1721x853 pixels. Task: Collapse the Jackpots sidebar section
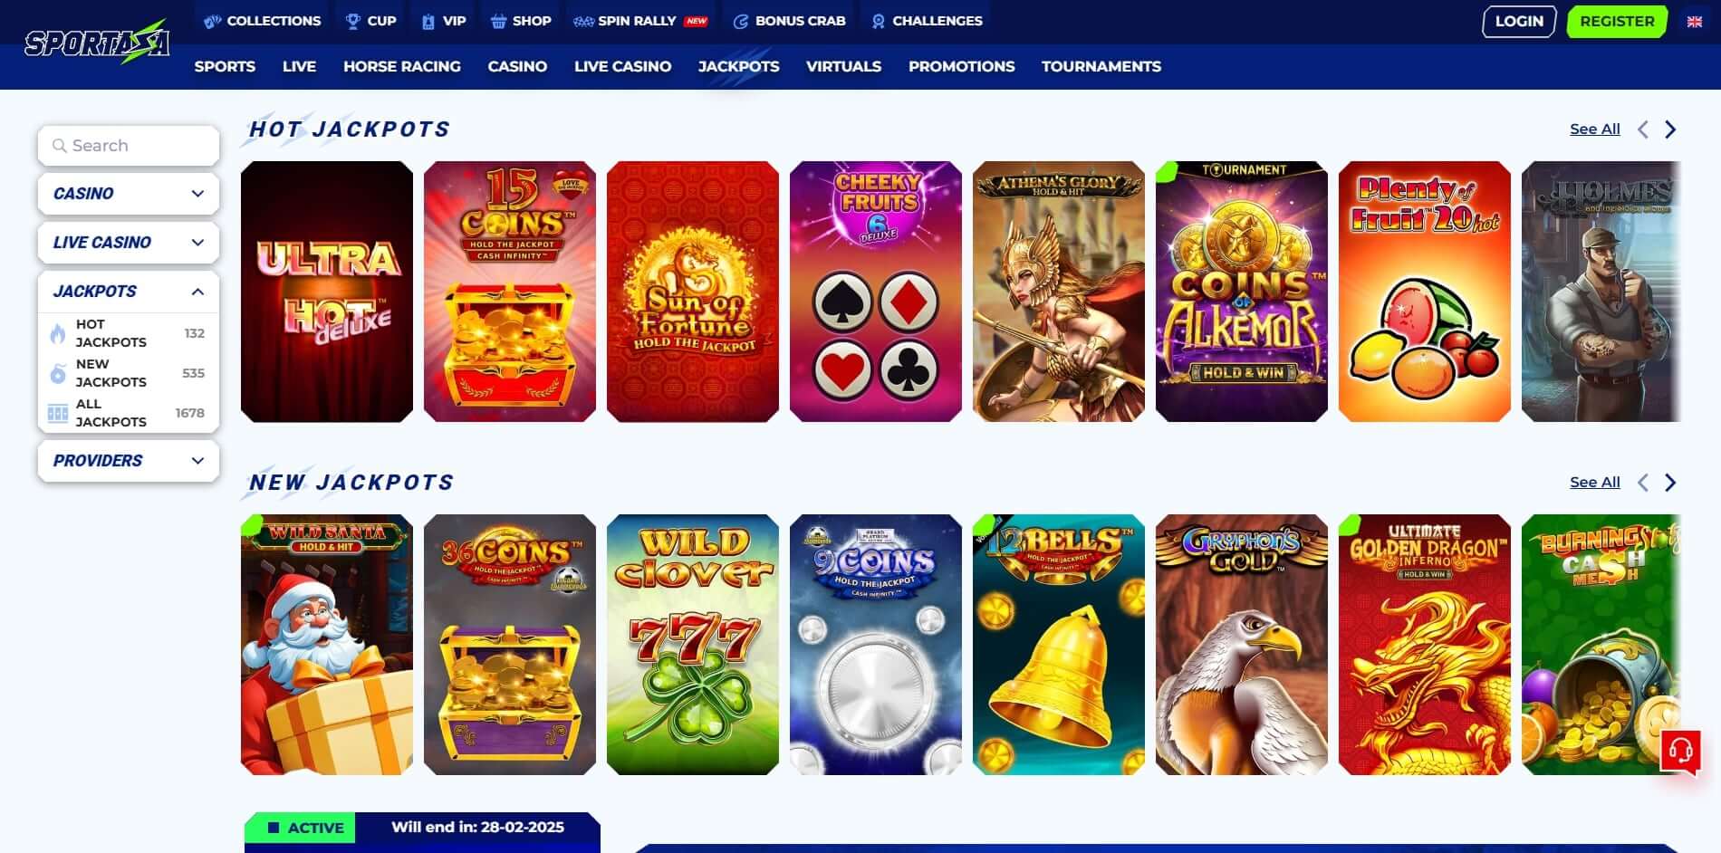point(129,292)
